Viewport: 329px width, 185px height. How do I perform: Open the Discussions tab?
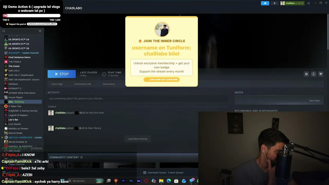[109, 84]
